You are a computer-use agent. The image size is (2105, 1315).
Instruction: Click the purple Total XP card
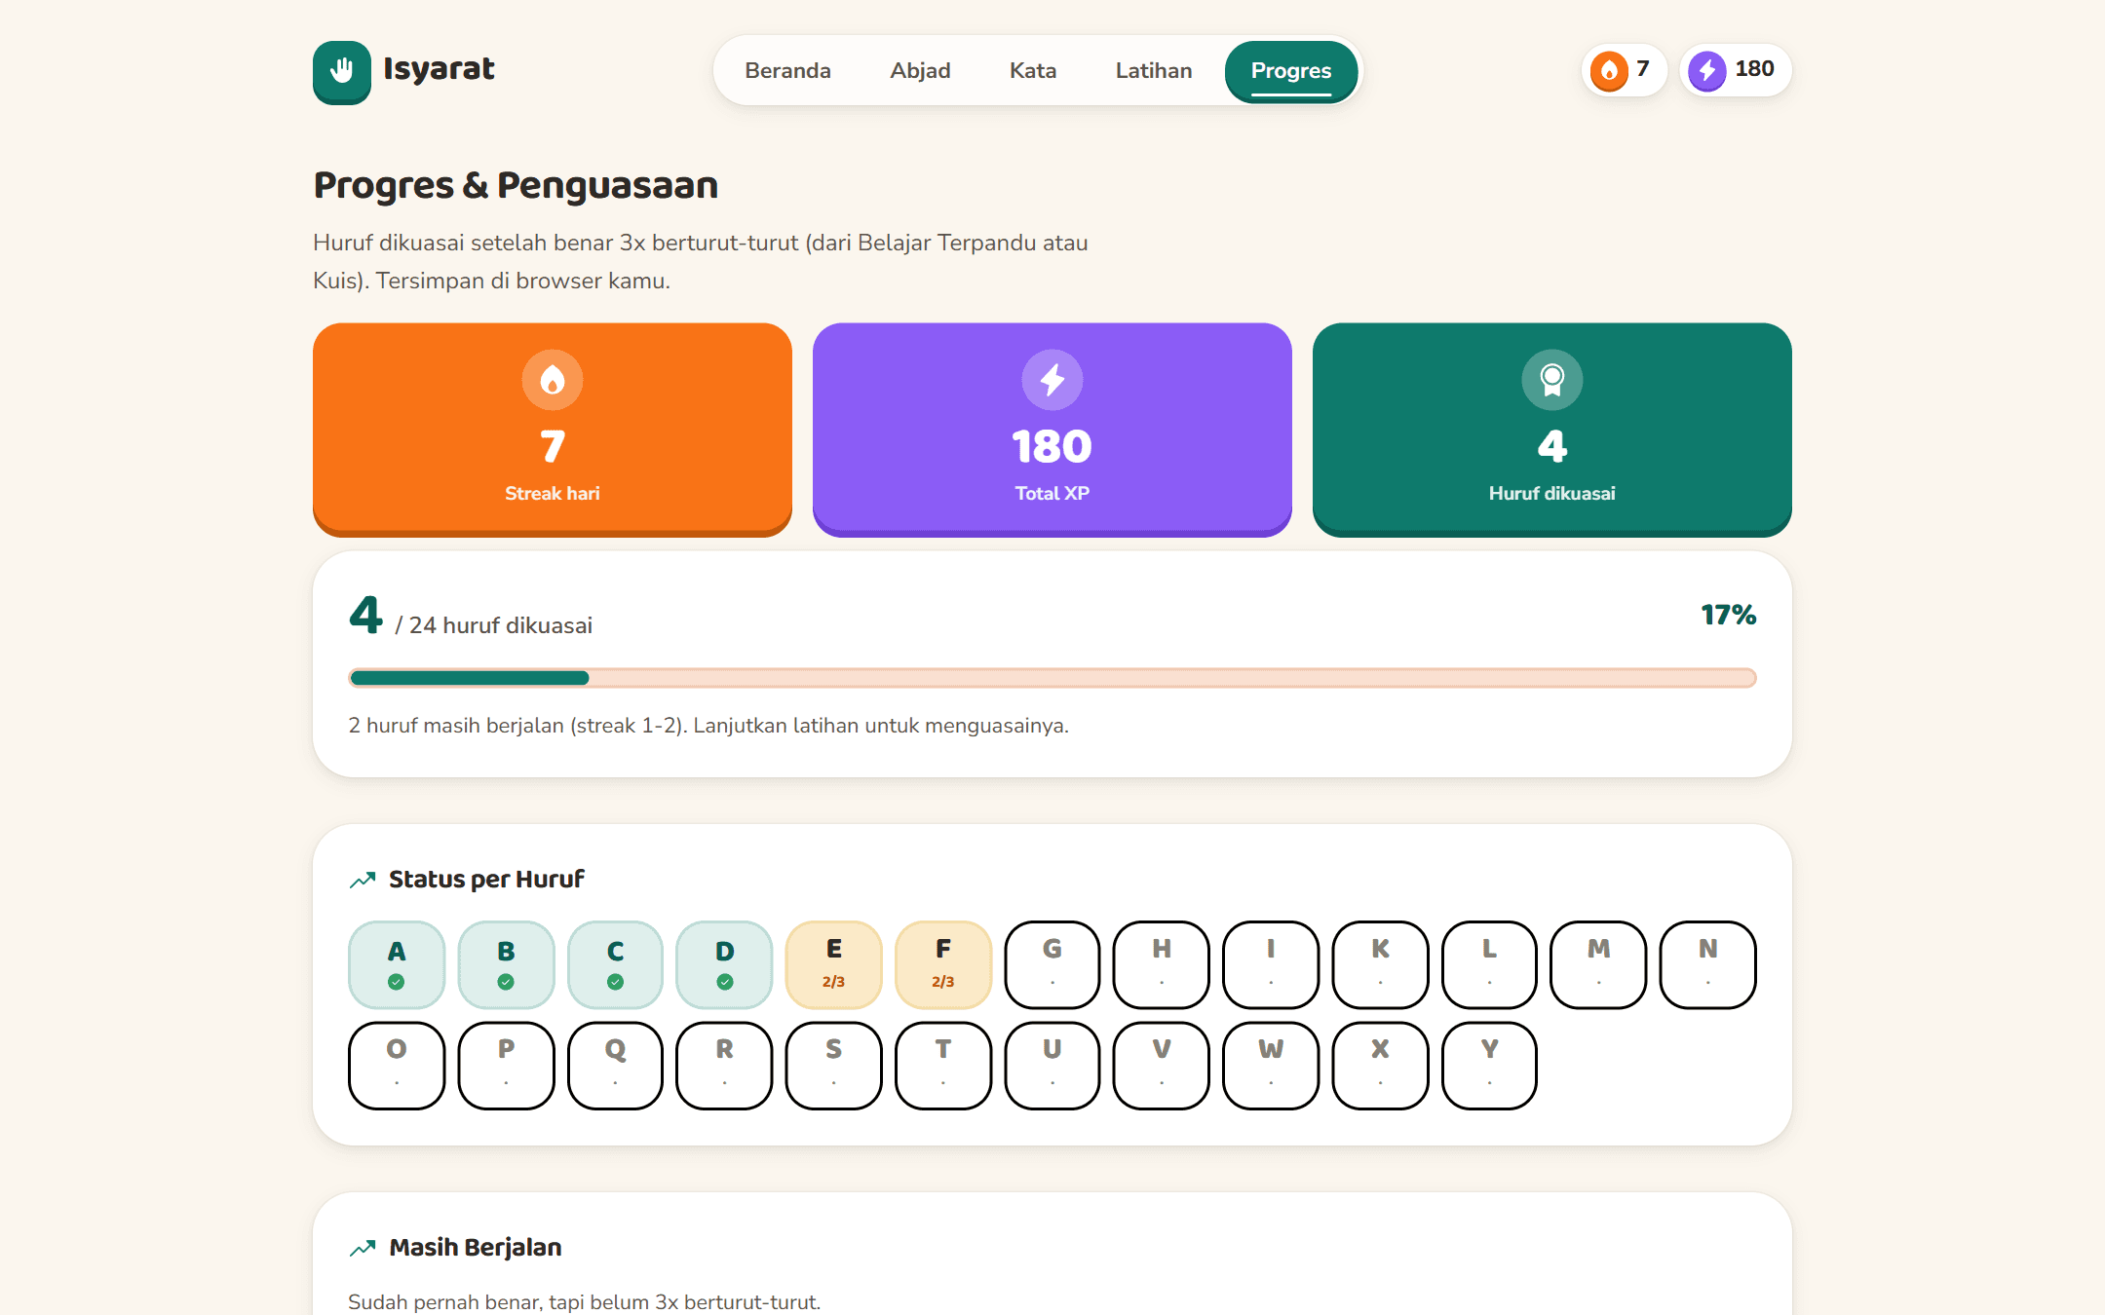(1052, 430)
